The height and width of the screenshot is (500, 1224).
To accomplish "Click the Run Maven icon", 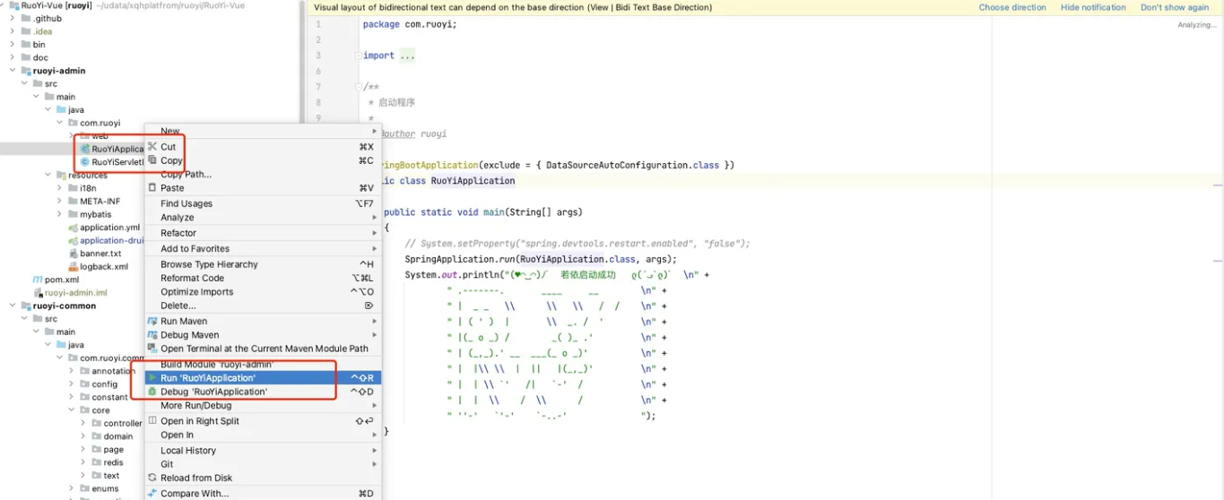I will coord(152,321).
